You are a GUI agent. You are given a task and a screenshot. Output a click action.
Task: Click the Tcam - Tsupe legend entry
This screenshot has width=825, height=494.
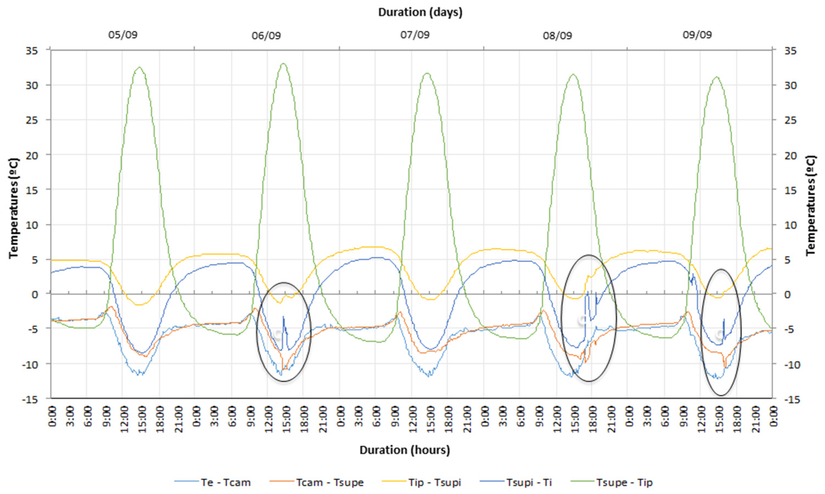tap(330, 482)
